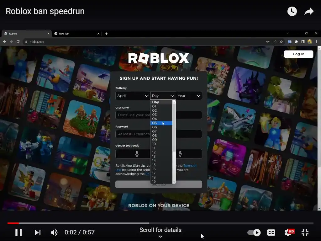
Task: Select day 01 in the list
Action: click(161, 106)
